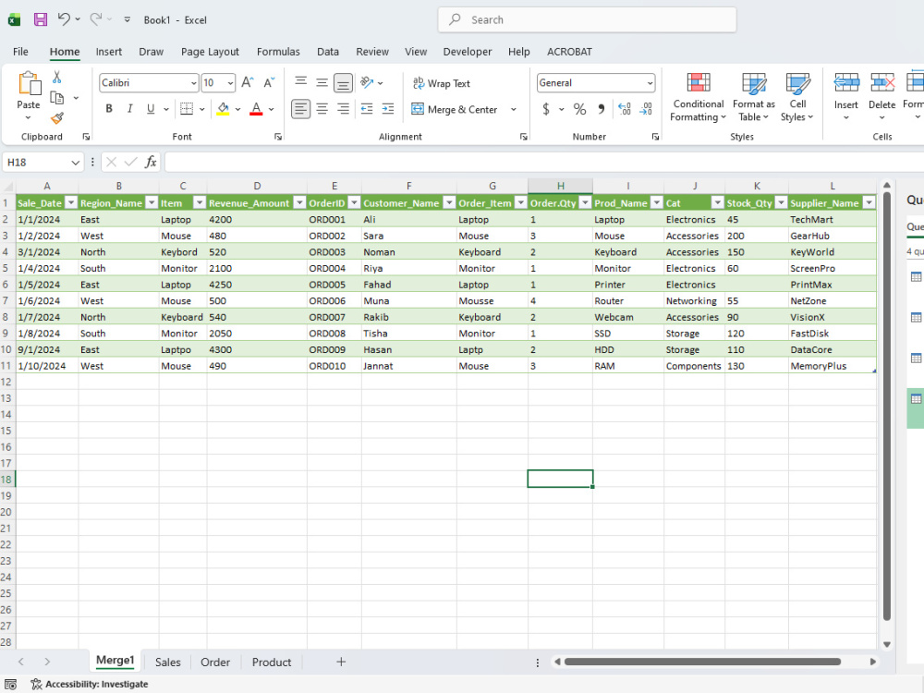Screen dimensions: 924x693
Task: Click the Cell Styles button
Action: click(x=797, y=97)
